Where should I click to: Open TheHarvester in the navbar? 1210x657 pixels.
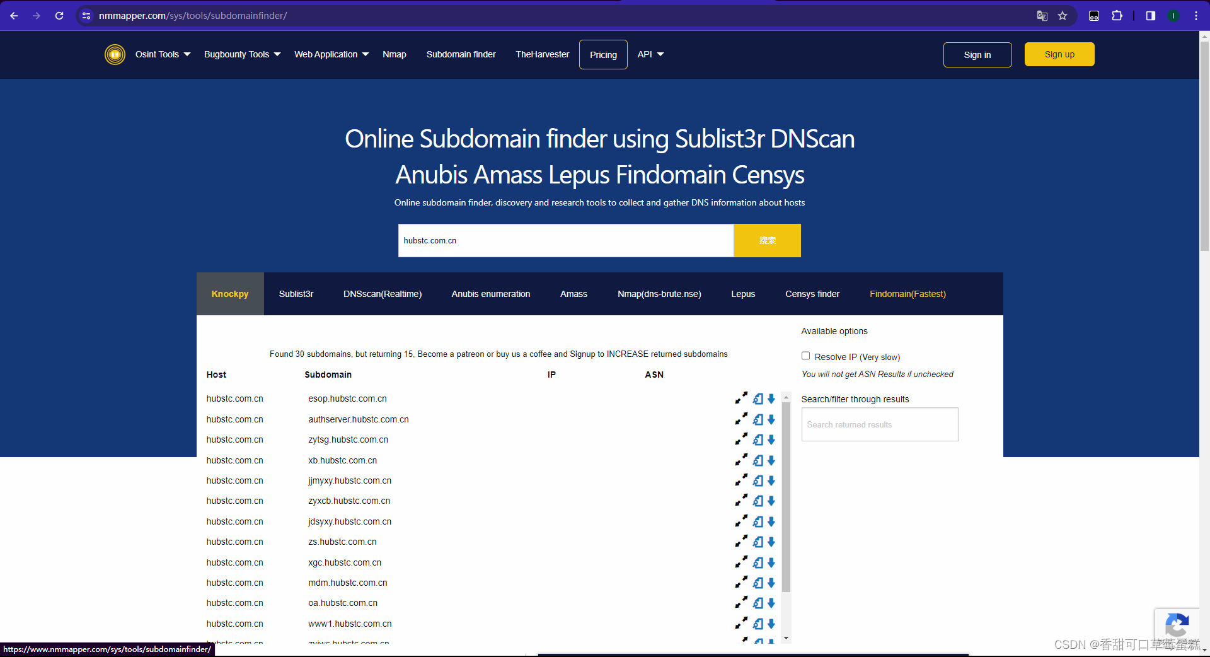click(542, 54)
